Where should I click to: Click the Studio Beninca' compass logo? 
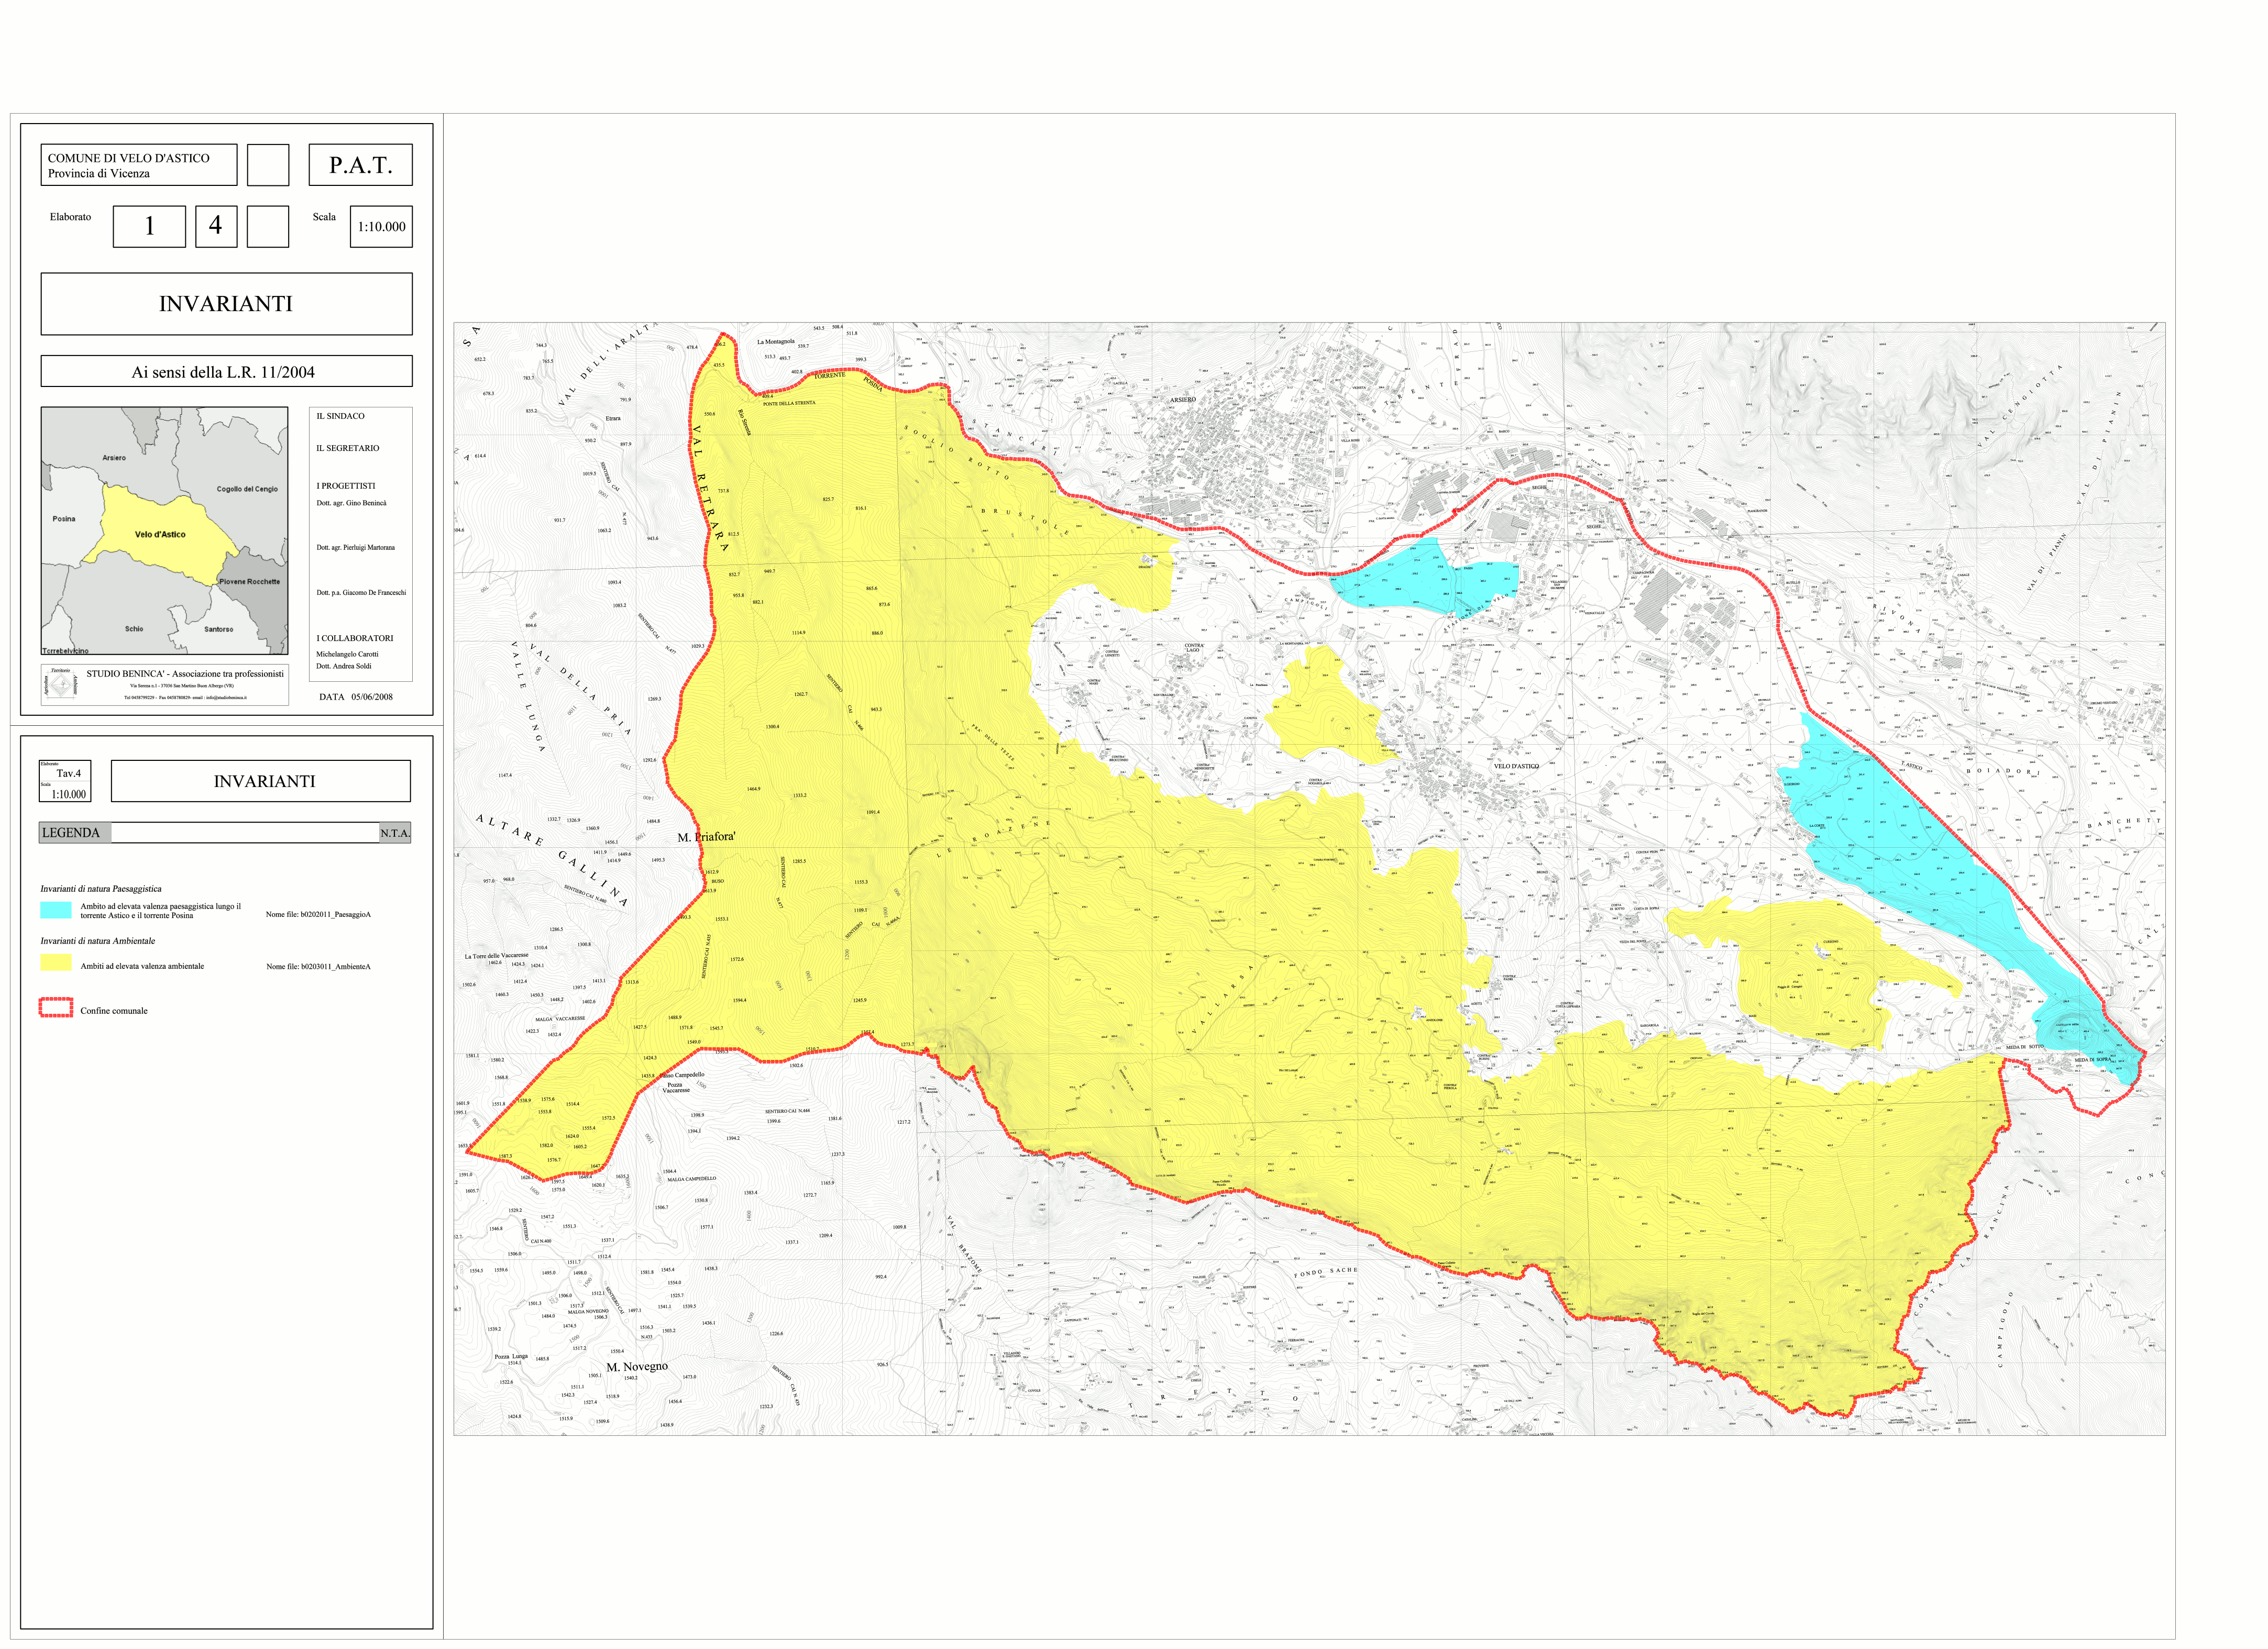[x=62, y=685]
